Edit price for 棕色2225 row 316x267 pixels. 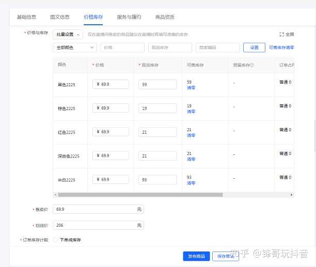coord(110,108)
